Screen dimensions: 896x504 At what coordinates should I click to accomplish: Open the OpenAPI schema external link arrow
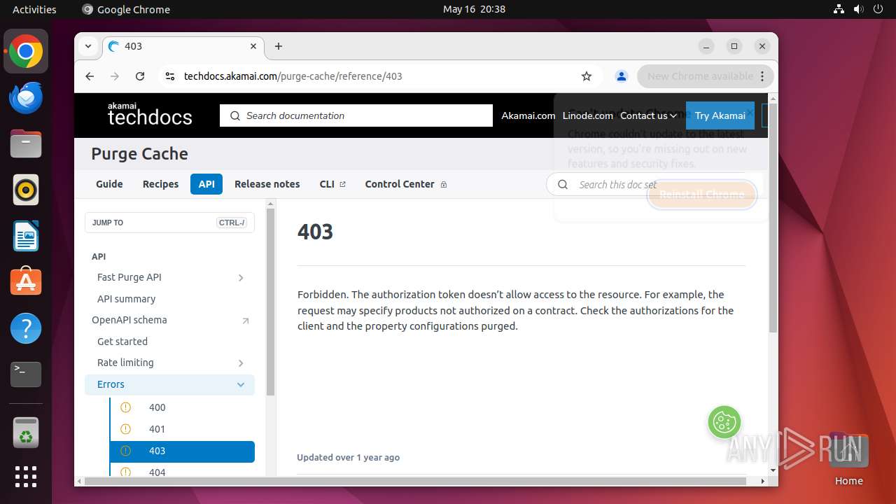coord(245,321)
